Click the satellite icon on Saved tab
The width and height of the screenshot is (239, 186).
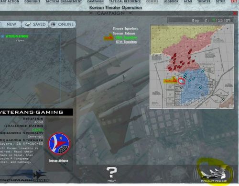tap(28, 24)
